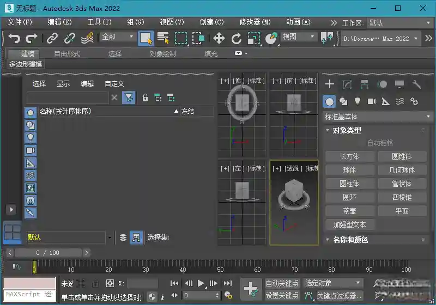Click Select and Place tool icon

click(x=271, y=38)
